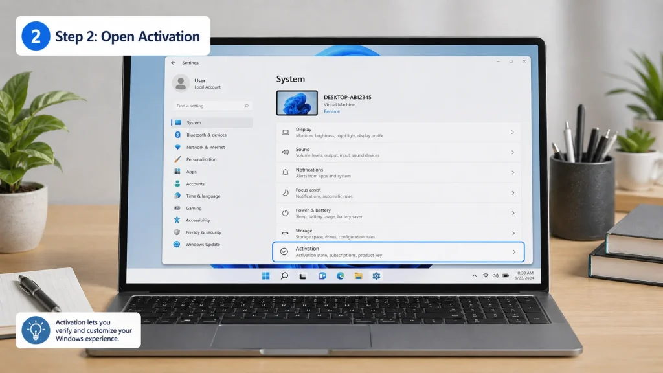Click the Sound speaker icon
663x373 pixels.
pos(285,152)
